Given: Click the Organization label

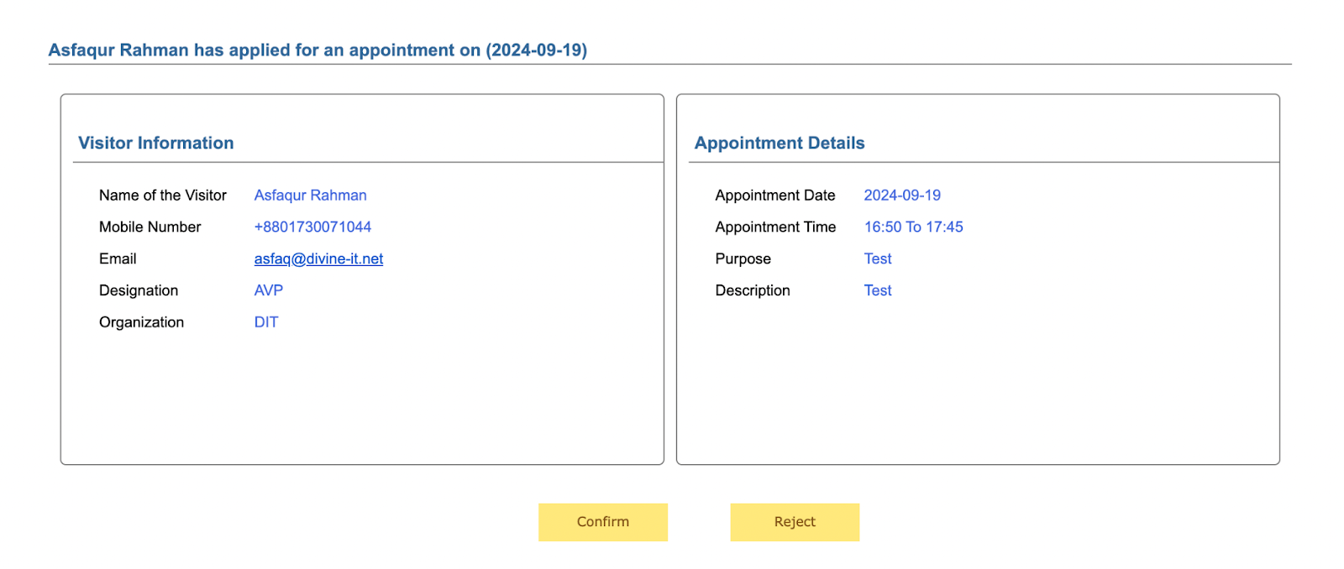Looking at the screenshot, I should point(141,322).
